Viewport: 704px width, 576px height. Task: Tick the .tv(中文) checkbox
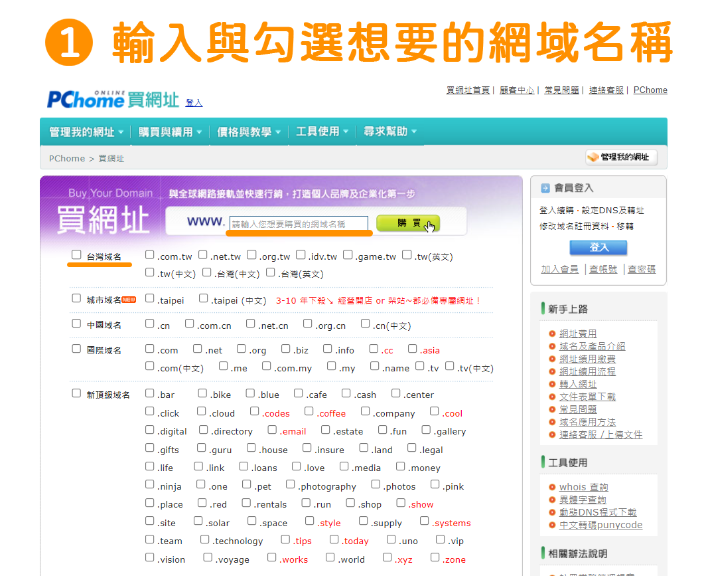coord(449,367)
